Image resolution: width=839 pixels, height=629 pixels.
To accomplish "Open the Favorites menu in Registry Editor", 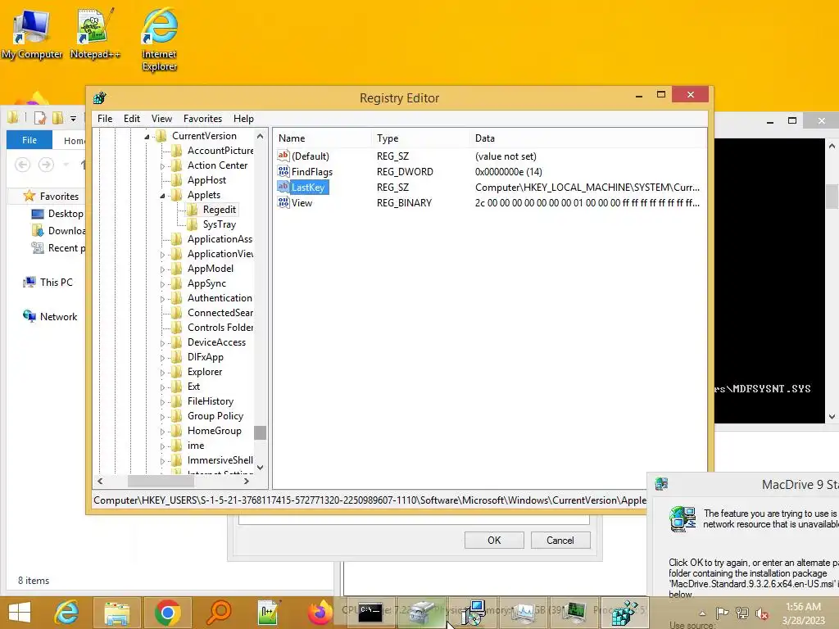I will tap(202, 119).
